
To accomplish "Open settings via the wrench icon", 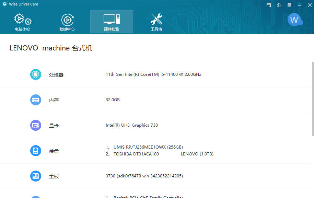I will click(279, 5).
